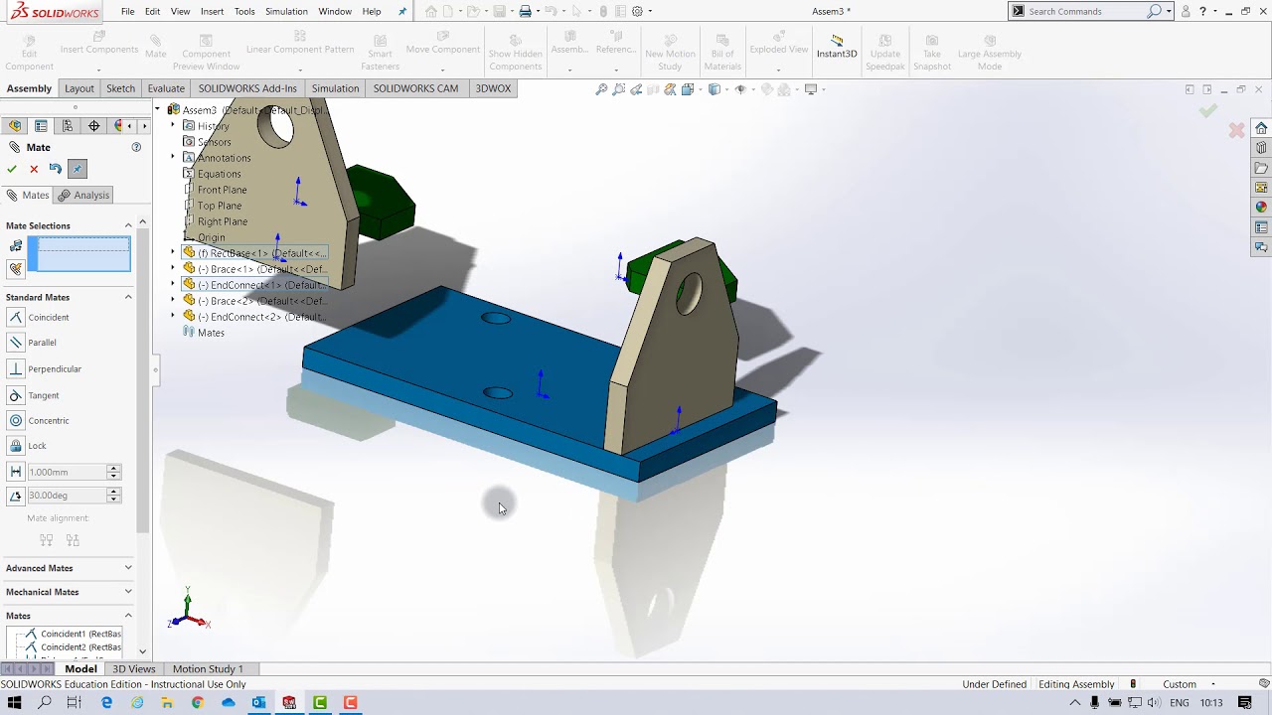
Task: Click the Undo arrow in Mate panel
Action: [56, 169]
